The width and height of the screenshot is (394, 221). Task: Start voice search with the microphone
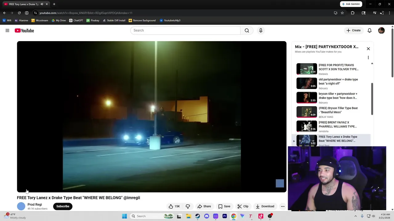pyautogui.click(x=261, y=30)
